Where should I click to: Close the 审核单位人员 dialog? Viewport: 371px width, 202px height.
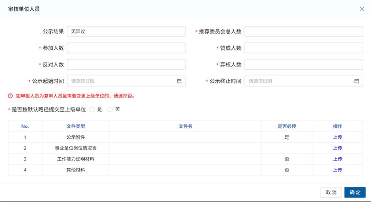point(362,9)
